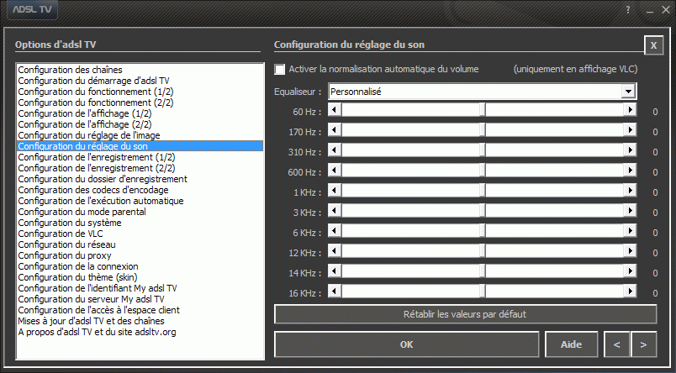Click right arrow of 16 KHz slider

(630, 292)
